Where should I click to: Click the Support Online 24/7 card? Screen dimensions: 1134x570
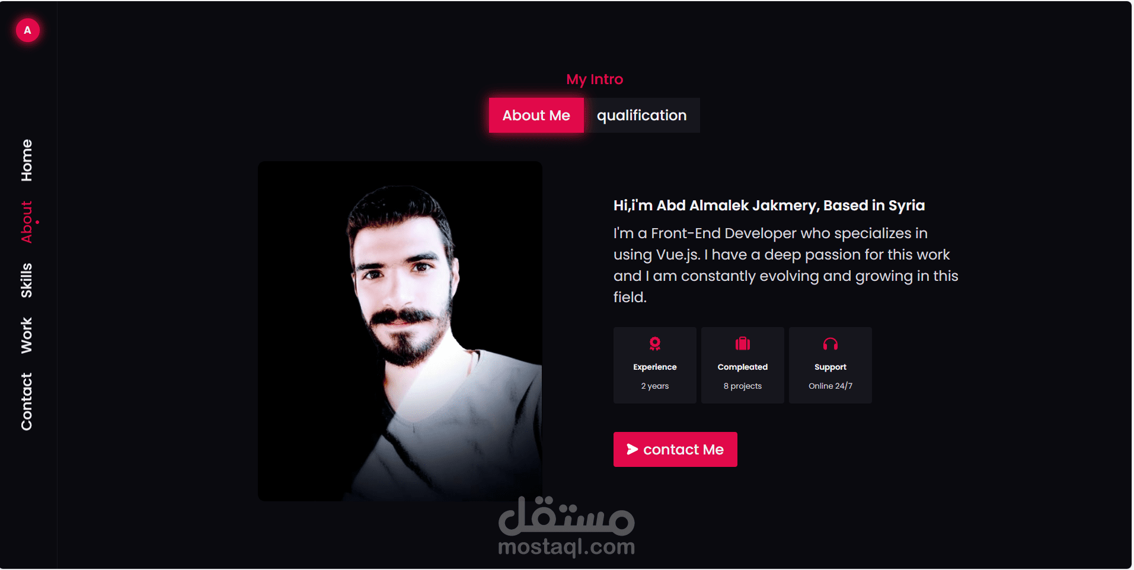click(x=830, y=365)
